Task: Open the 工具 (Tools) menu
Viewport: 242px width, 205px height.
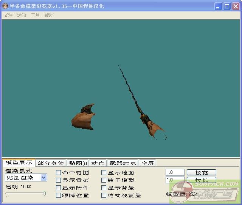Action: click(x=35, y=15)
